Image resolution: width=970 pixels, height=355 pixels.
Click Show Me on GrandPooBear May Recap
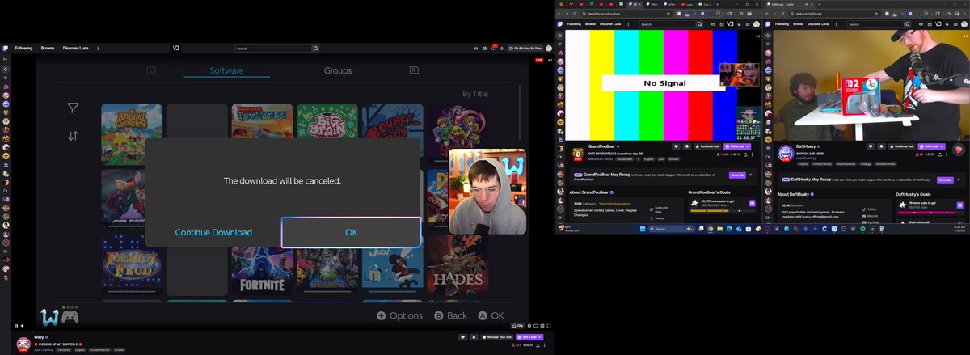click(x=736, y=175)
